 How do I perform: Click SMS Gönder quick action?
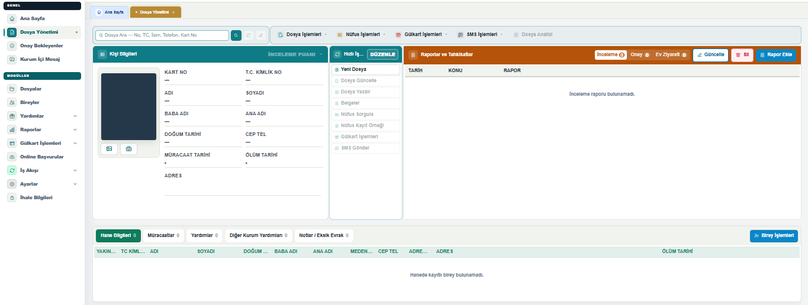point(365,148)
